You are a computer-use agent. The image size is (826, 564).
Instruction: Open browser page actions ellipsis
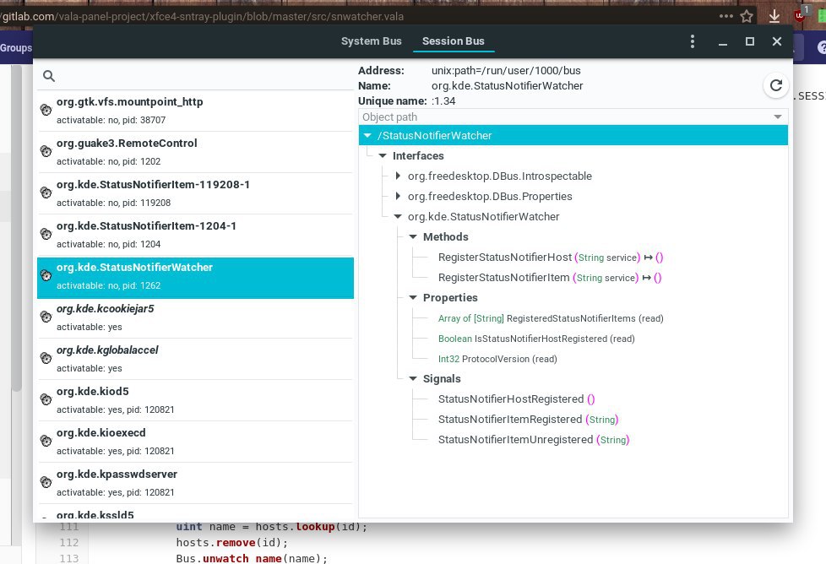[725, 16]
